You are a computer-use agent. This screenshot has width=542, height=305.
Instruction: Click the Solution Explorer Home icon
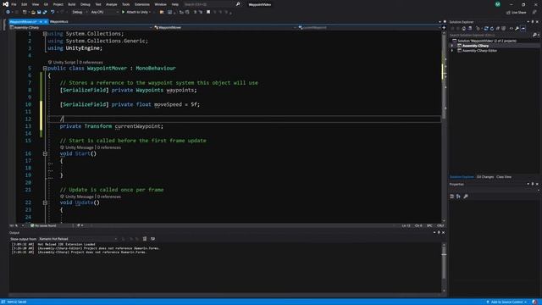[x=463, y=28]
